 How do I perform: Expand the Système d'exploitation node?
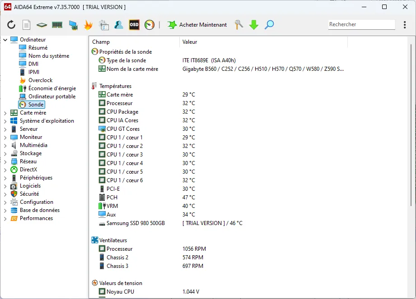5,121
